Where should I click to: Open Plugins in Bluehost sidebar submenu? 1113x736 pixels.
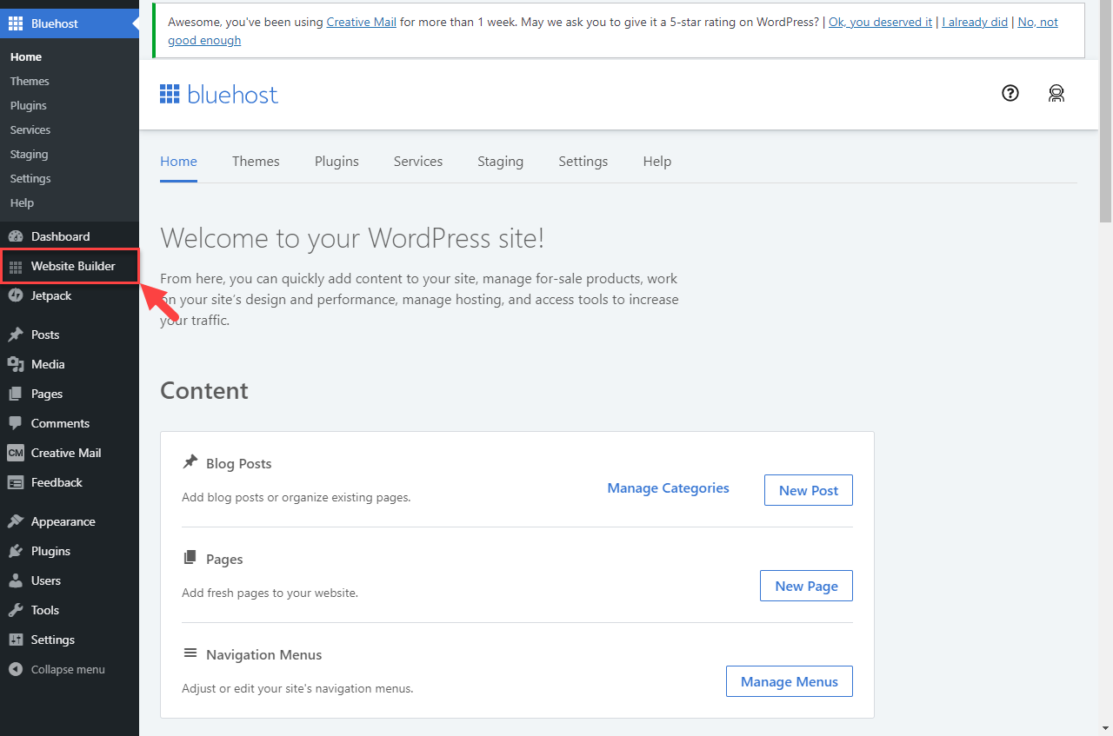(x=29, y=105)
